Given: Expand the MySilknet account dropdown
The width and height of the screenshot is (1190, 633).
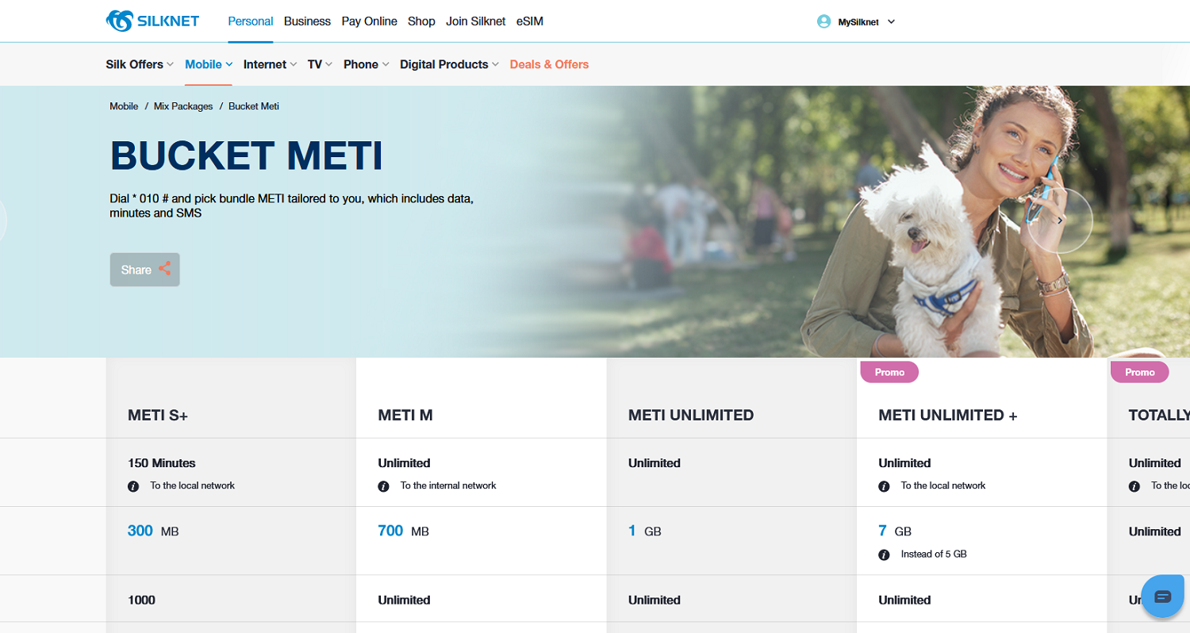Looking at the screenshot, I should click(891, 22).
